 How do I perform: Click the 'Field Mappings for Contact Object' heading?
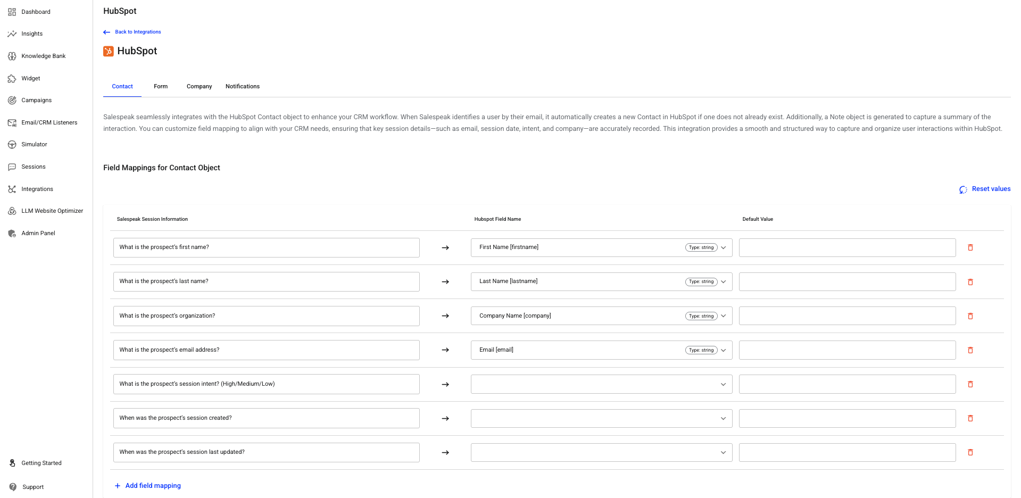pyautogui.click(x=162, y=168)
